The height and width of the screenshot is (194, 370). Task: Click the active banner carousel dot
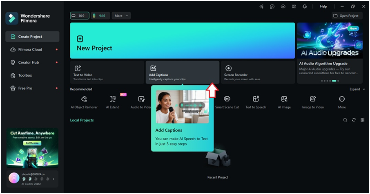coord(334,81)
